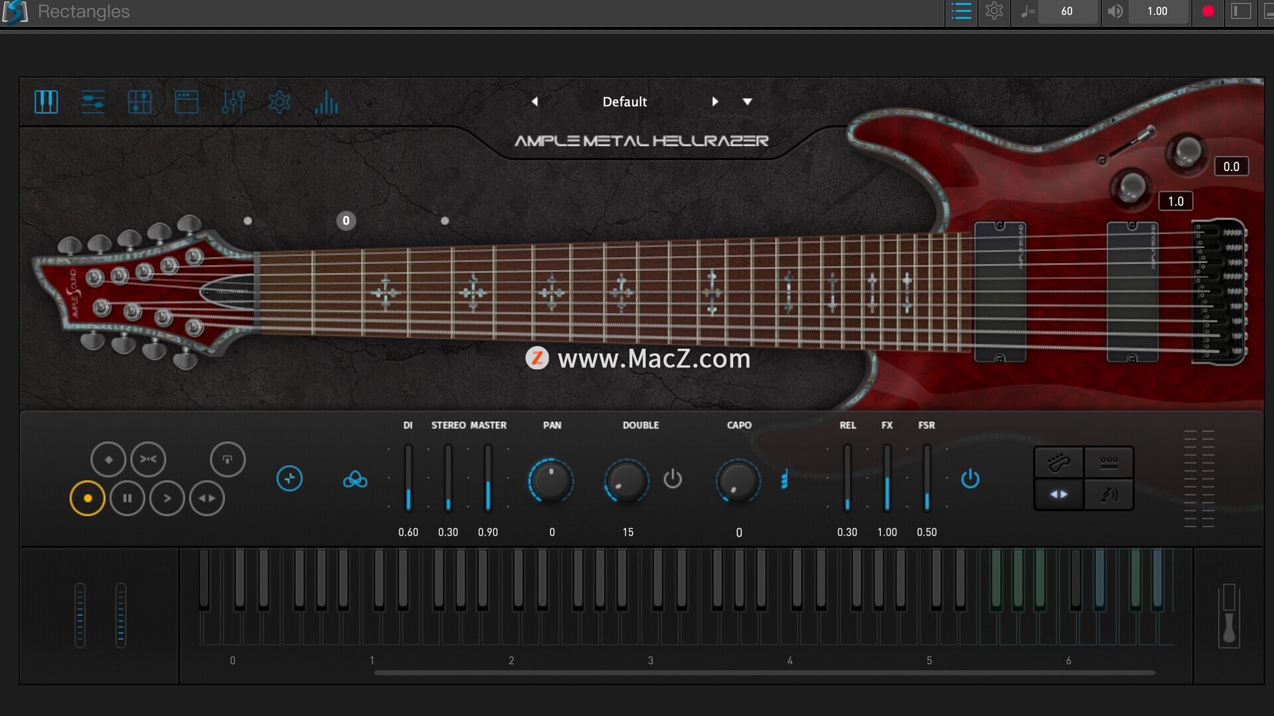This screenshot has height=716, width=1274.
Task: Click the double-arrow articulation button
Action: pyautogui.click(x=207, y=499)
